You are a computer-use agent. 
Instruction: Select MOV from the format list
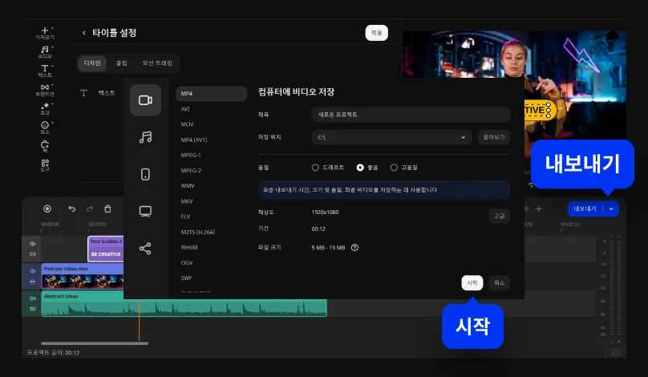pyautogui.click(x=187, y=124)
